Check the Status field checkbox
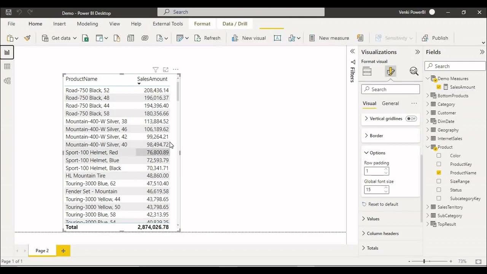Image resolution: width=487 pixels, height=274 pixels. tap(439, 190)
